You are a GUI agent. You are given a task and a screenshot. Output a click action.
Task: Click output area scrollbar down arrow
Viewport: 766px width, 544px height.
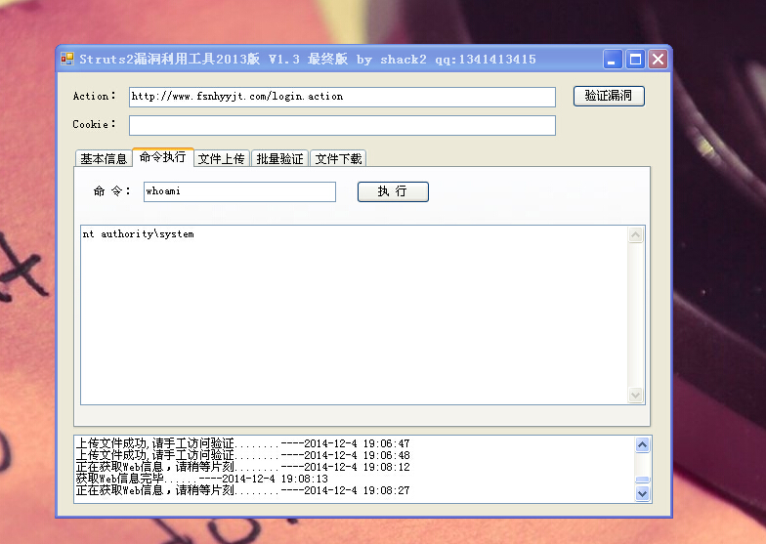point(635,395)
